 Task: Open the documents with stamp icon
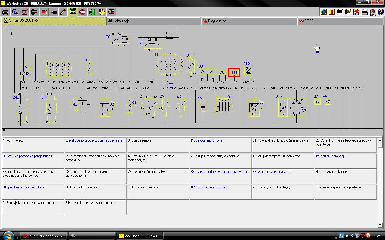[x=348, y=12]
